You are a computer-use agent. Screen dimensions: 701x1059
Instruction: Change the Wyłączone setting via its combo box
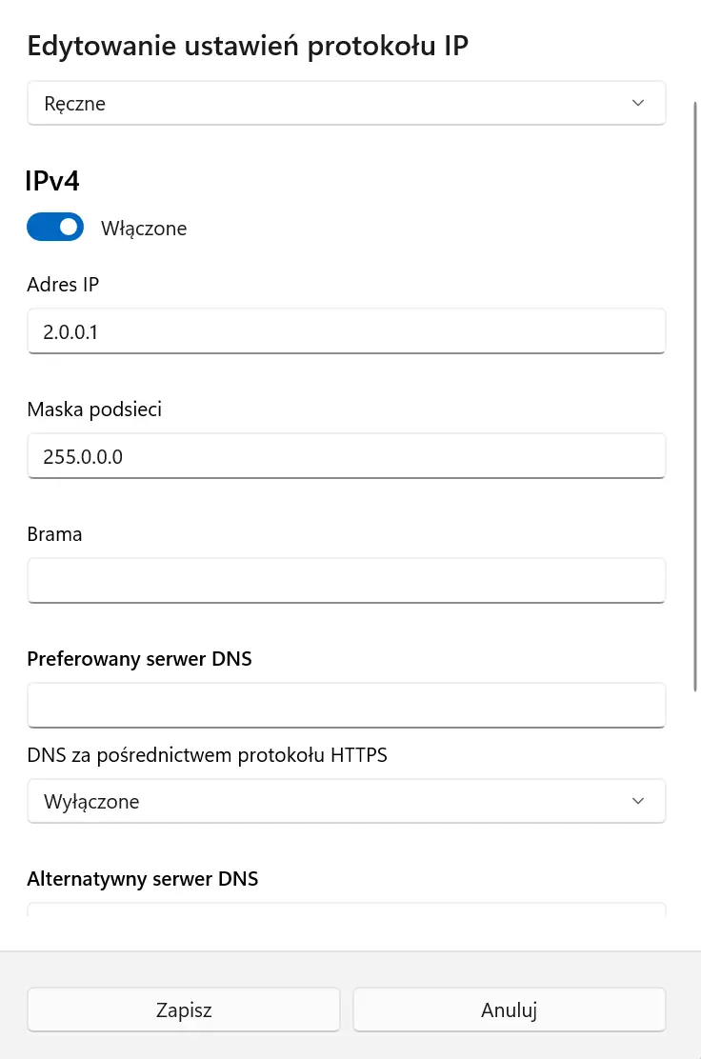coord(347,801)
